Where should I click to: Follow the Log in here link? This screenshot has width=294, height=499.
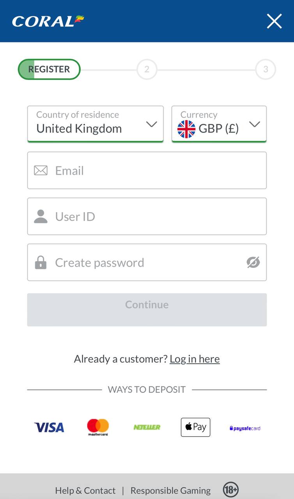click(x=195, y=359)
